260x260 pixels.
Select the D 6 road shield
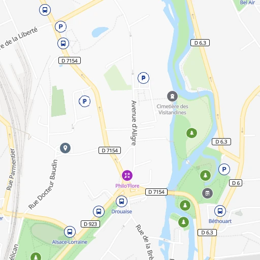click(236, 183)
